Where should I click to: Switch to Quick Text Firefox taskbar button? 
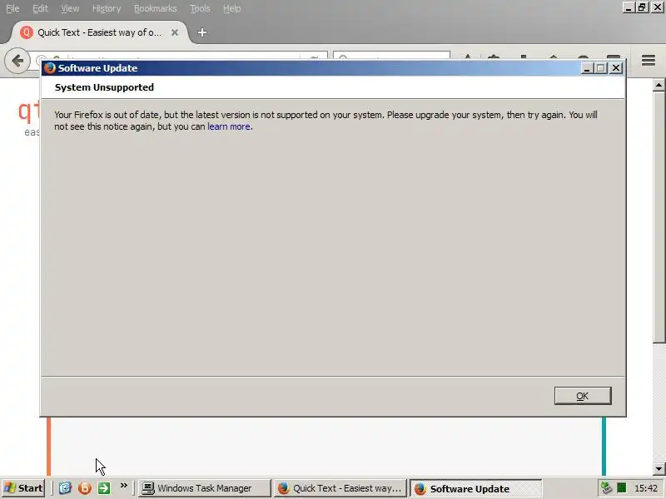[x=340, y=488]
